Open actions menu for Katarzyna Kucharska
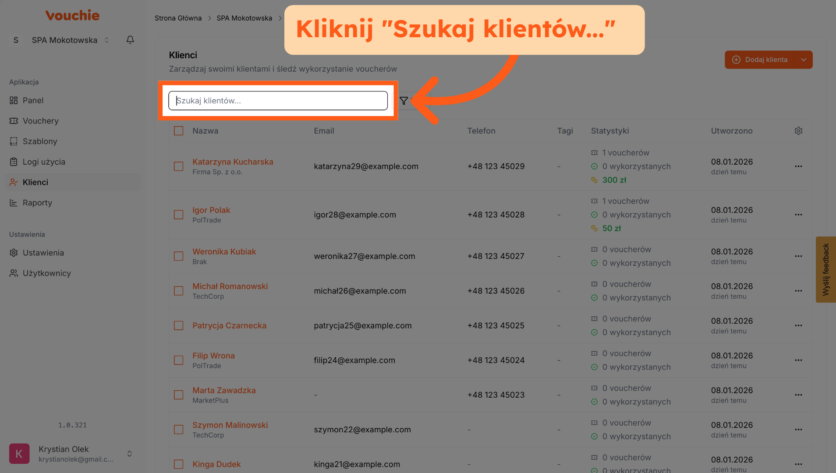This screenshot has height=473, width=836. click(798, 166)
